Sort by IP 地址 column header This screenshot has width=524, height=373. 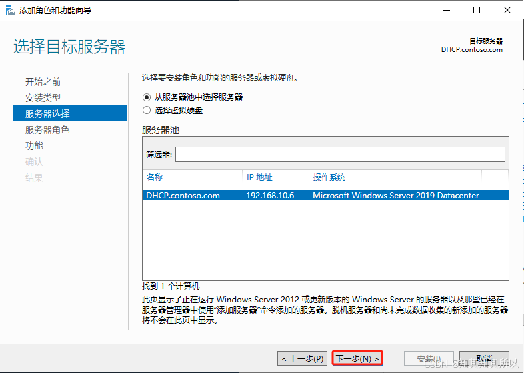[259, 177]
